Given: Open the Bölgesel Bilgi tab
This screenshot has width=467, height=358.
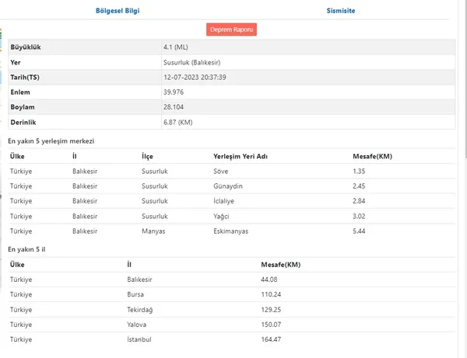Looking at the screenshot, I should click(x=118, y=11).
